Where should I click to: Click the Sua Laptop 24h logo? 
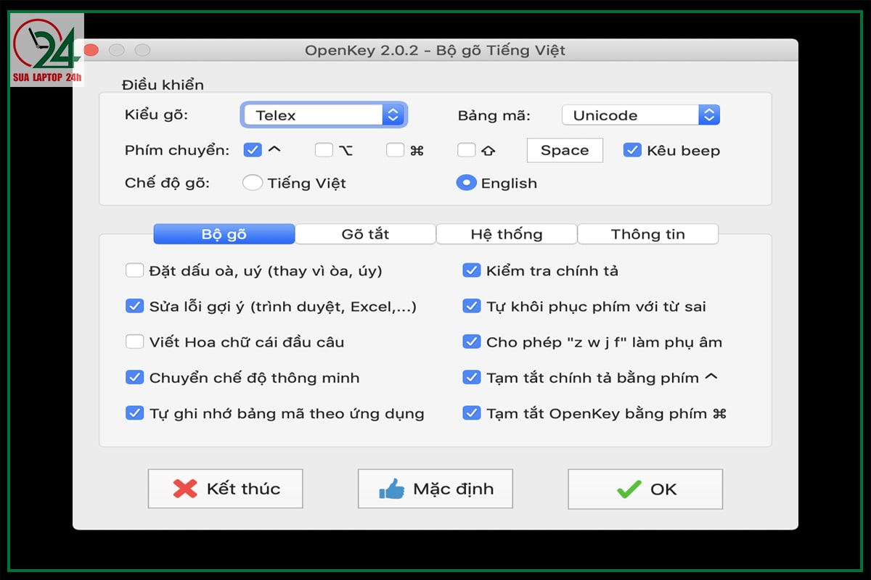coord(47,50)
